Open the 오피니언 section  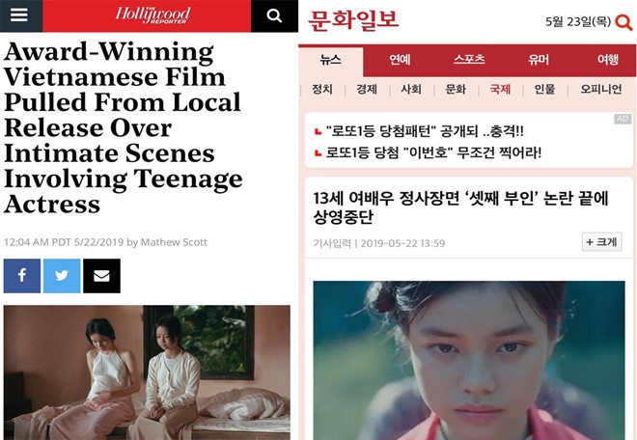pyautogui.click(x=600, y=89)
